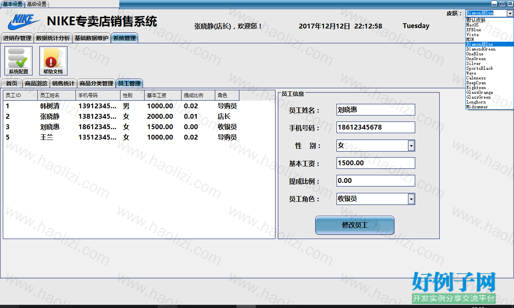This screenshot has width=514, height=308.
Task: Sort by the 手机号码 column header
Action: [98, 95]
